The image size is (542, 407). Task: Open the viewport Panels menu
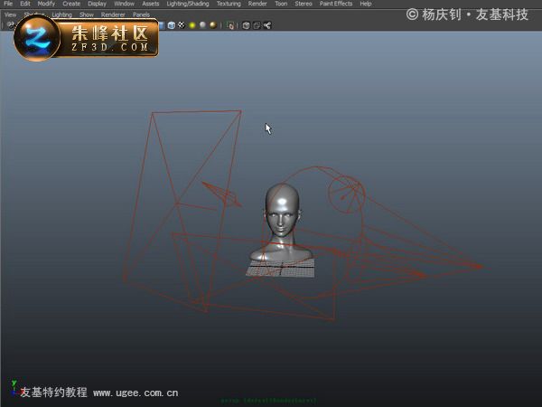tap(141, 14)
